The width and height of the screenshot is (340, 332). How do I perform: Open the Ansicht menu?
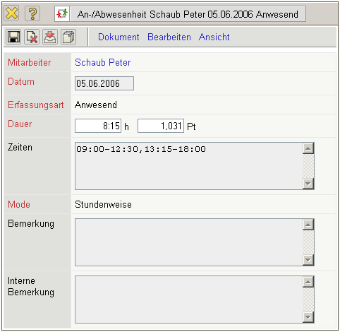coord(214,37)
